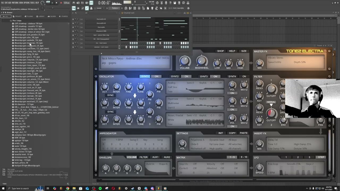Open File Explorer from the Windows taskbar
Image resolution: width=340 pixels, height=191 pixels.
click(x=74, y=188)
